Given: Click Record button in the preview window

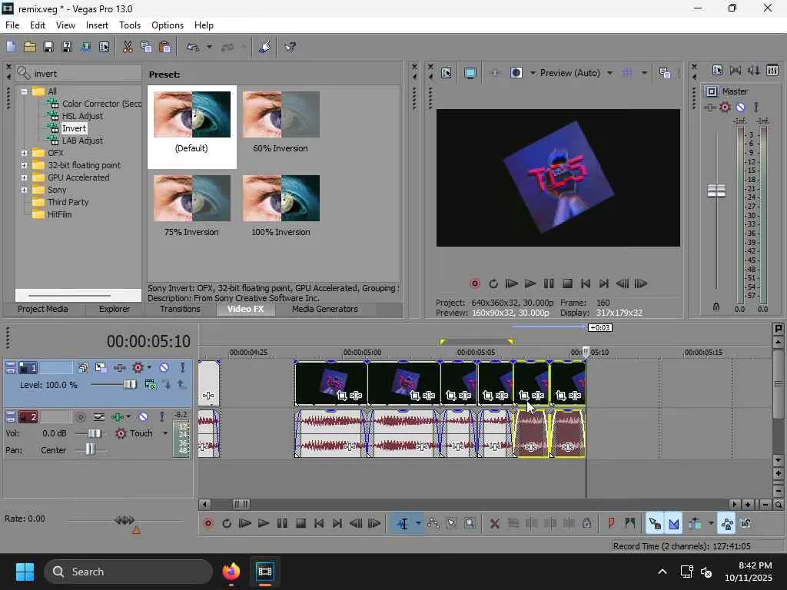Looking at the screenshot, I should click(x=475, y=284).
